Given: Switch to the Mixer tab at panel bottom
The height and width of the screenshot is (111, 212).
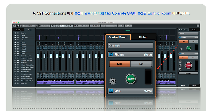Looking at the screenshot, I should click(x=183, y=86).
